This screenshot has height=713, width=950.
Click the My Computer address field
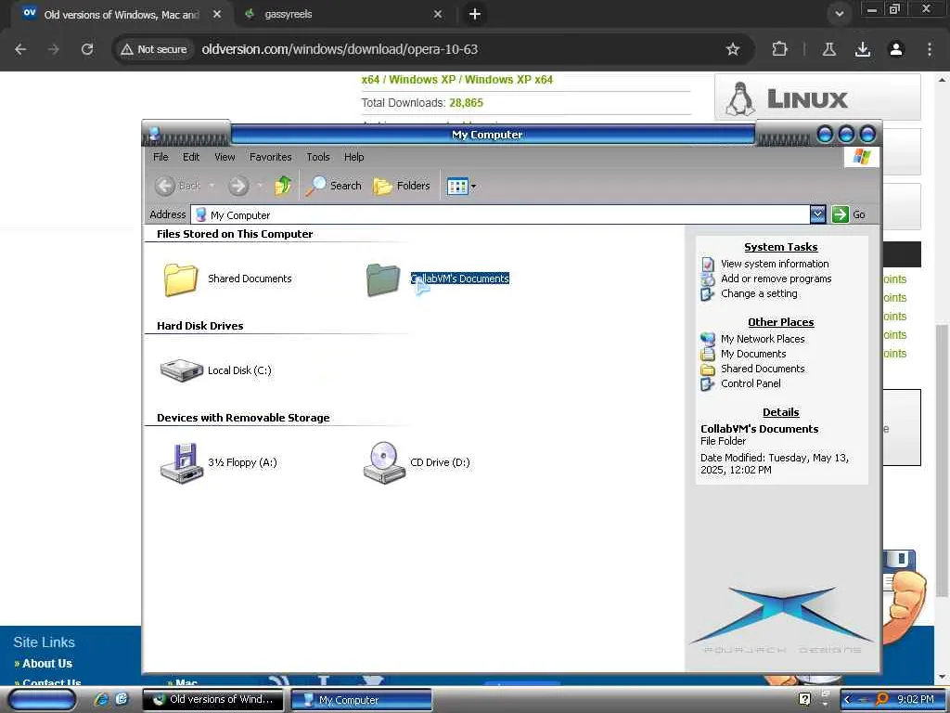pyautogui.click(x=500, y=214)
